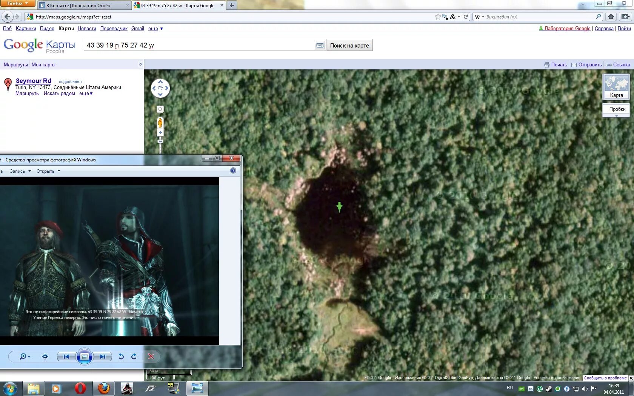
Task: Open help in Windows Photo Viewer
Action: pos(233,171)
